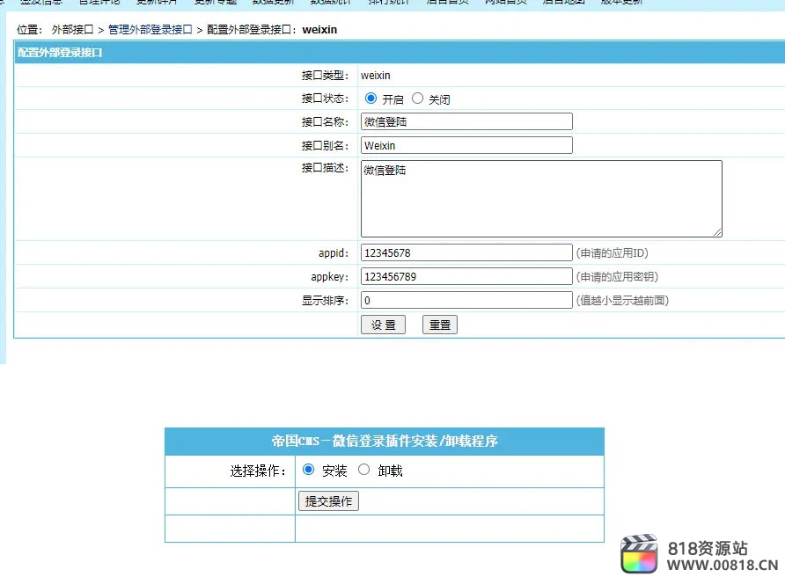Click the hint text (申请的应用密钥)
Image resolution: width=785 pixels, height=577 pixels.
(617, 277)
